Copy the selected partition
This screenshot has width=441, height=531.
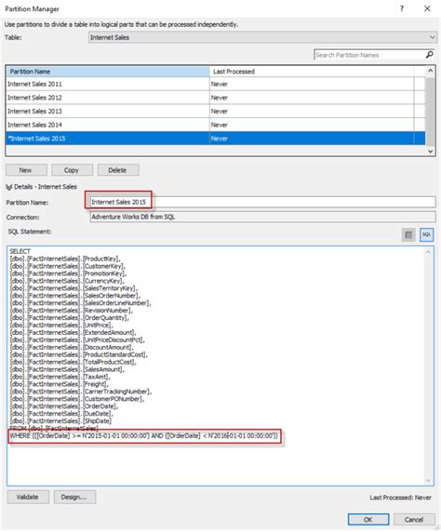[73, 170]
